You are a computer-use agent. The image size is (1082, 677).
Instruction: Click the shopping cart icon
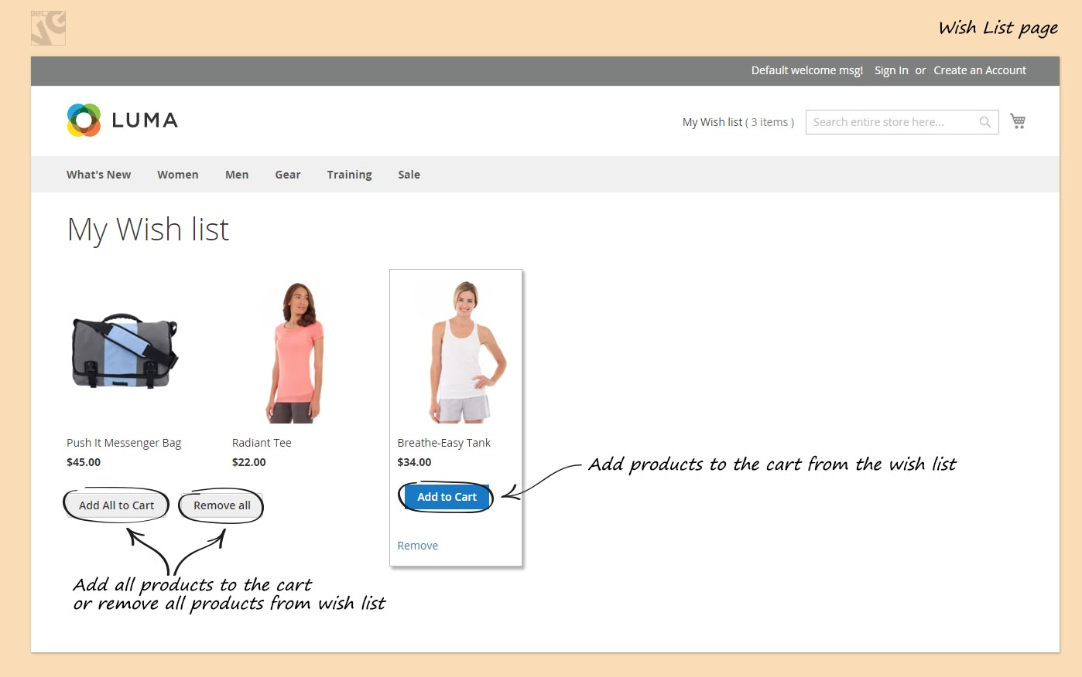[x=1018, y=121]
